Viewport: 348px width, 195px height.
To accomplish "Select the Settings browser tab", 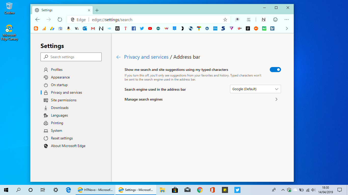I will coord(63,10).
